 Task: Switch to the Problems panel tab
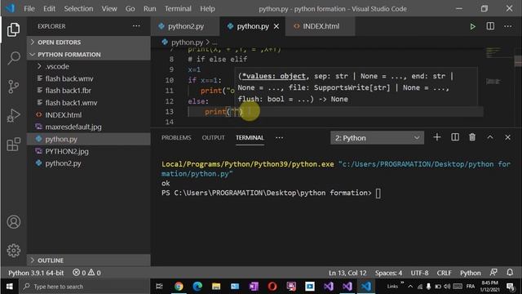(176, 138)
